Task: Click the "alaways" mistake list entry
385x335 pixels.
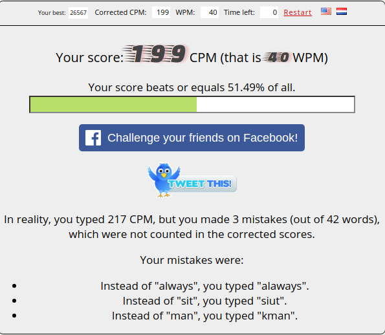Action: [x=204, y=286]
